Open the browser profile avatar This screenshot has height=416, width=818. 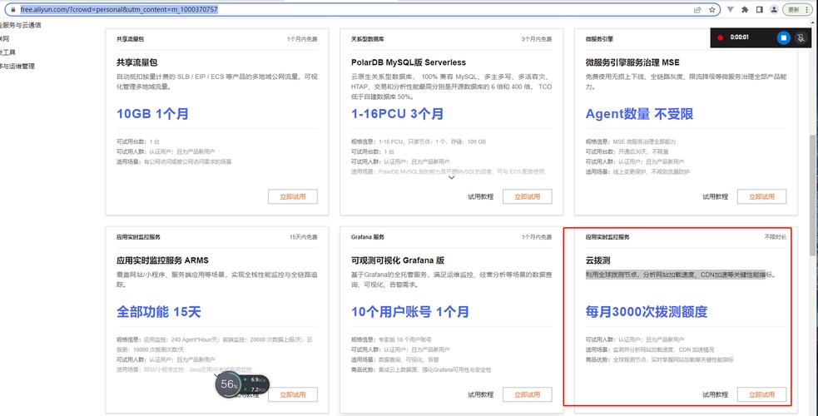pos(774,9)
